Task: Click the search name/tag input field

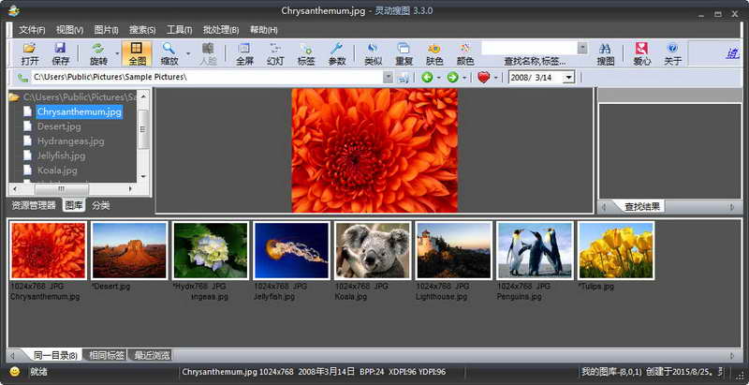Action: point(529,49)
